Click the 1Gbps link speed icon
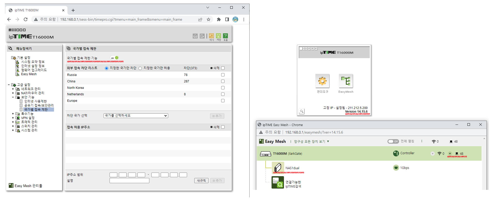Image resolution: width=494 pixels, height=202 pixels. point(396,168)
